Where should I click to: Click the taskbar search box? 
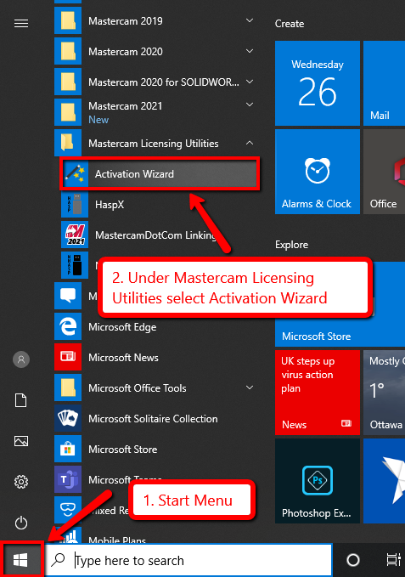click(x=188, y=560)
